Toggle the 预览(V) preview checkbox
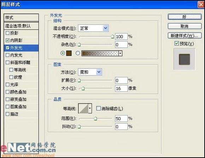The width and height of the screenshot is (205, 158). click(x=177, y=43)
